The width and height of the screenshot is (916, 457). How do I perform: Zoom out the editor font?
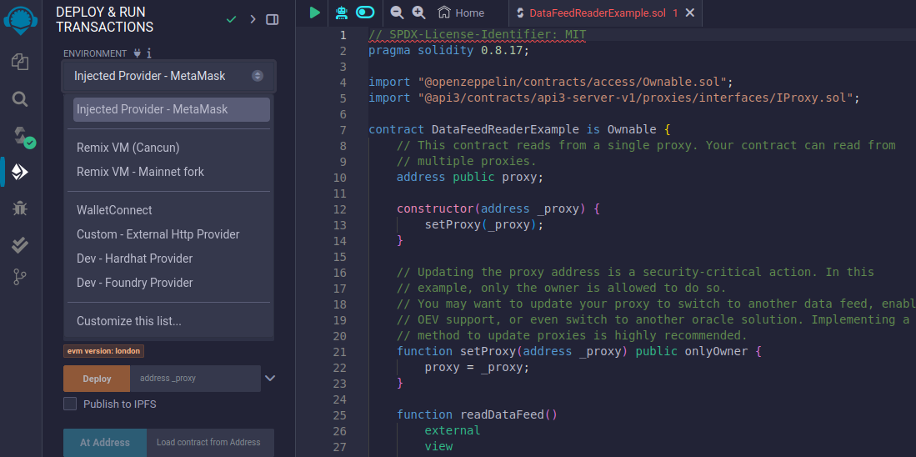pyautogui.click(x=397, y=13)
